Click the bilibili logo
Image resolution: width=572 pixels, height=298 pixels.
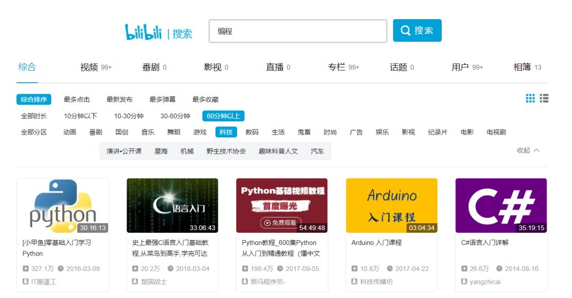click(143, 32)
